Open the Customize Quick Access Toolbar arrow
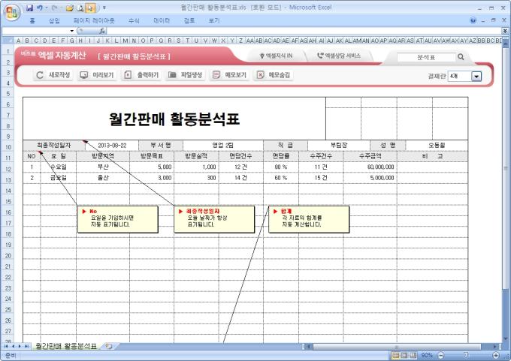This screenshot has width=511, height=361. (104, 8)
